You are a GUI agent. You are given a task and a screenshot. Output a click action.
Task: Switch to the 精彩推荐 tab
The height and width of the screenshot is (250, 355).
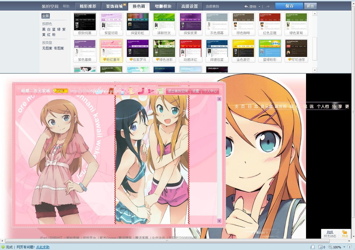(x=88, y=6)
